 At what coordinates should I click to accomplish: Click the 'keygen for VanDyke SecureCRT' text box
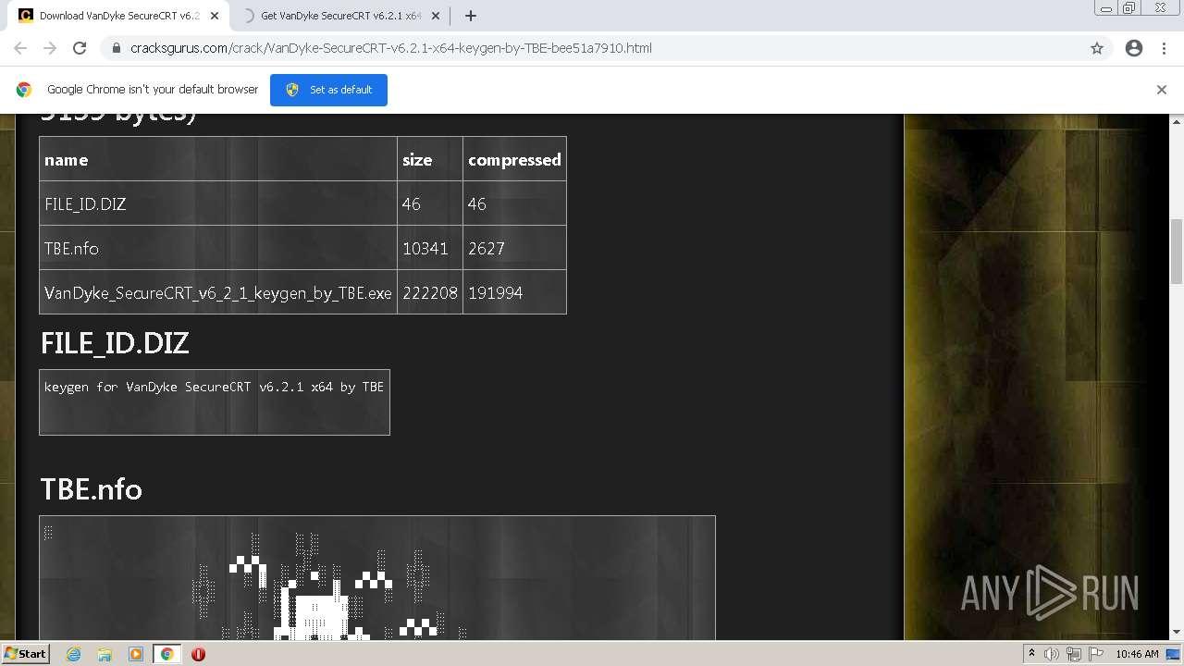[x=215, y=402]
